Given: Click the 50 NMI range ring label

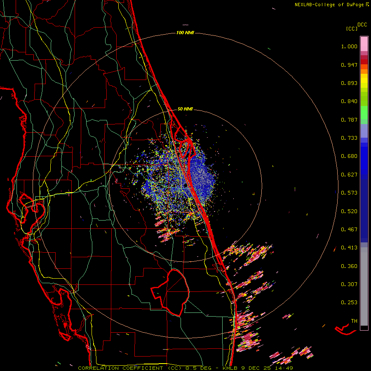Looking at the screenshot, I should [185, 109].
